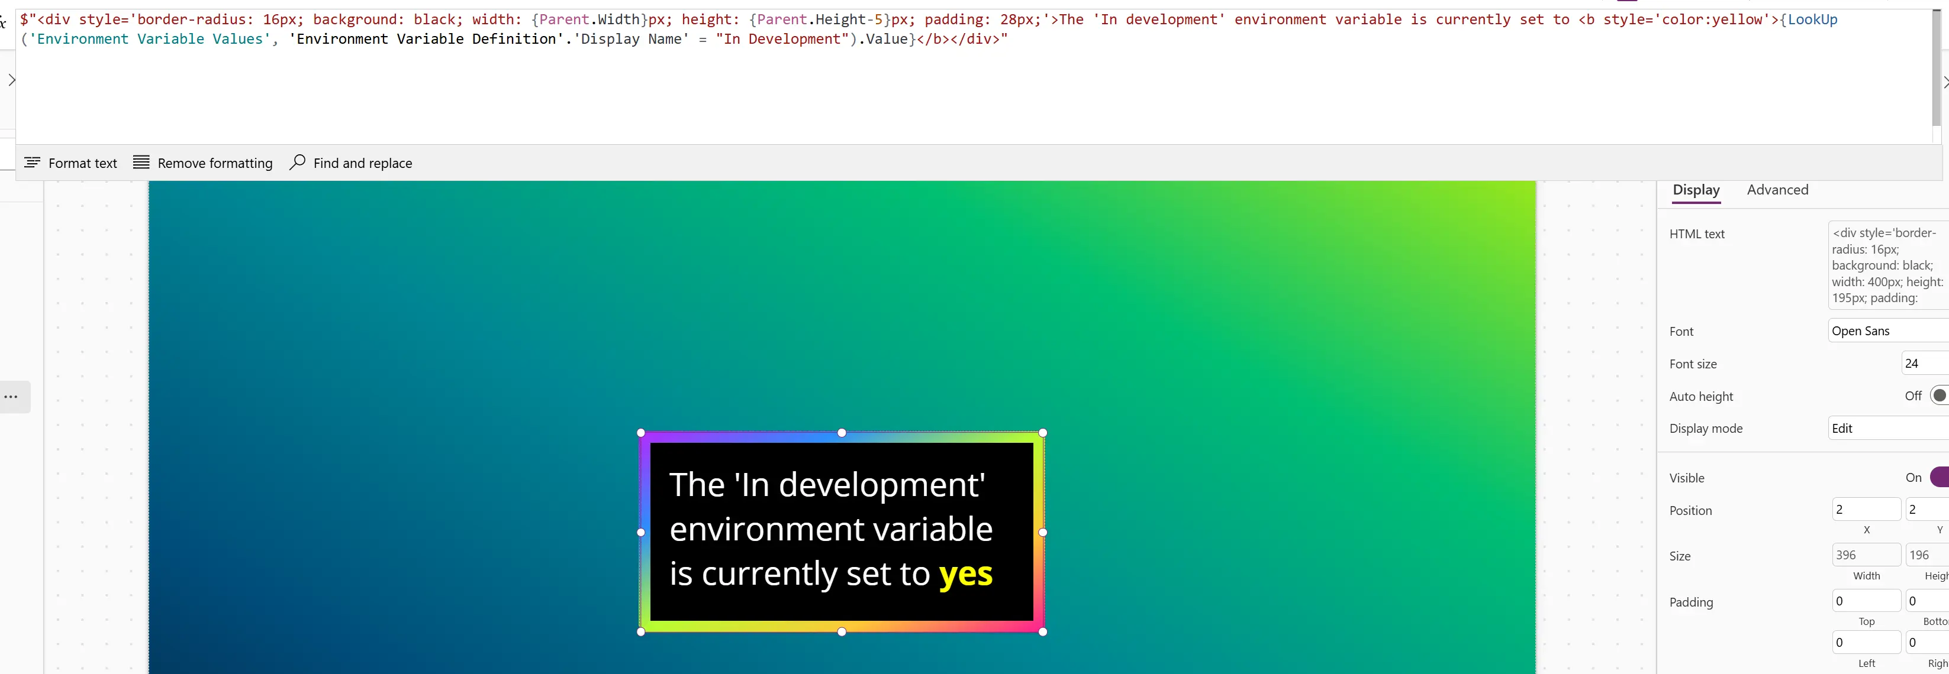
Task: Open Find and replace magnifier icon
Action: (x=297, y=163)
